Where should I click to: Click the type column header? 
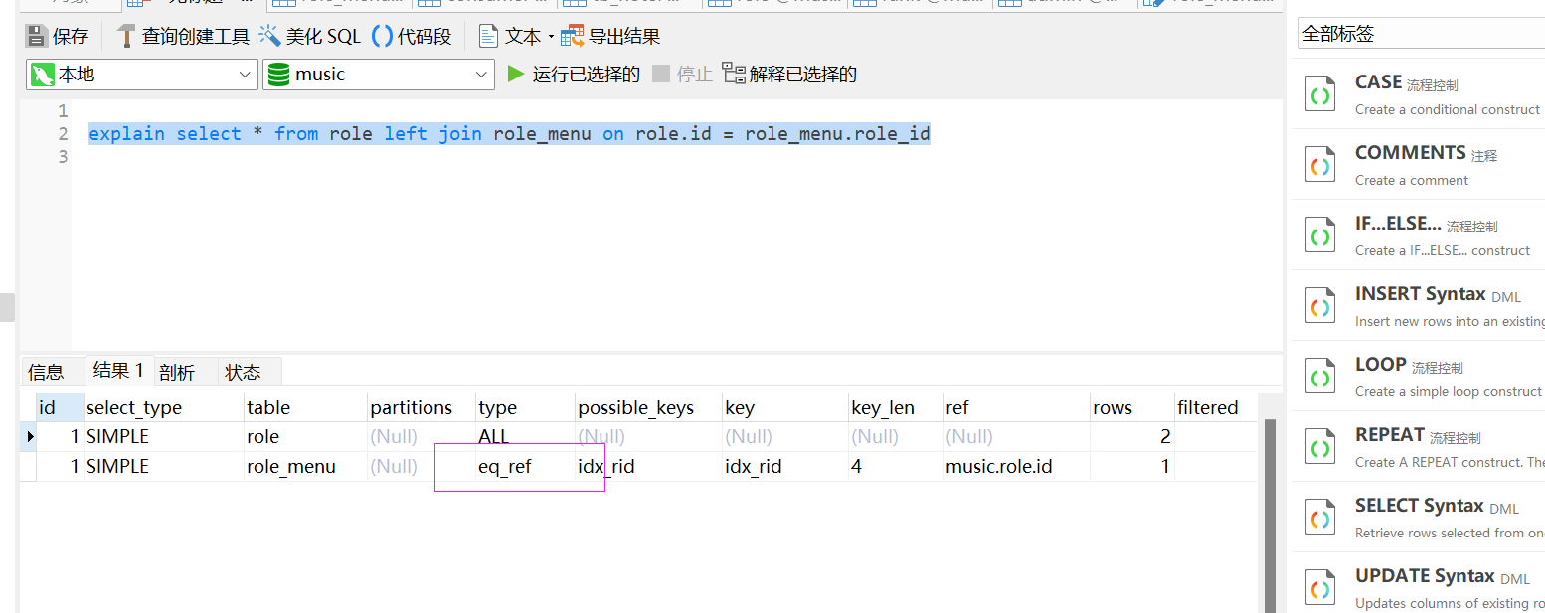coord(525,407)
